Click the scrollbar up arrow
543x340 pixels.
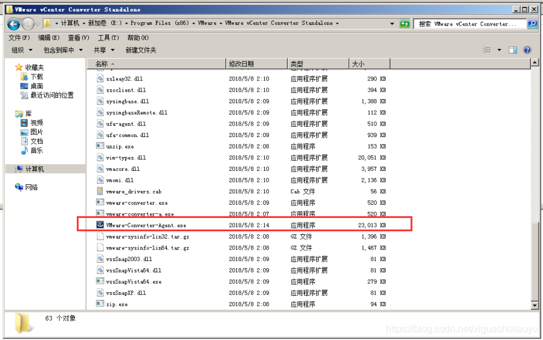535,63
